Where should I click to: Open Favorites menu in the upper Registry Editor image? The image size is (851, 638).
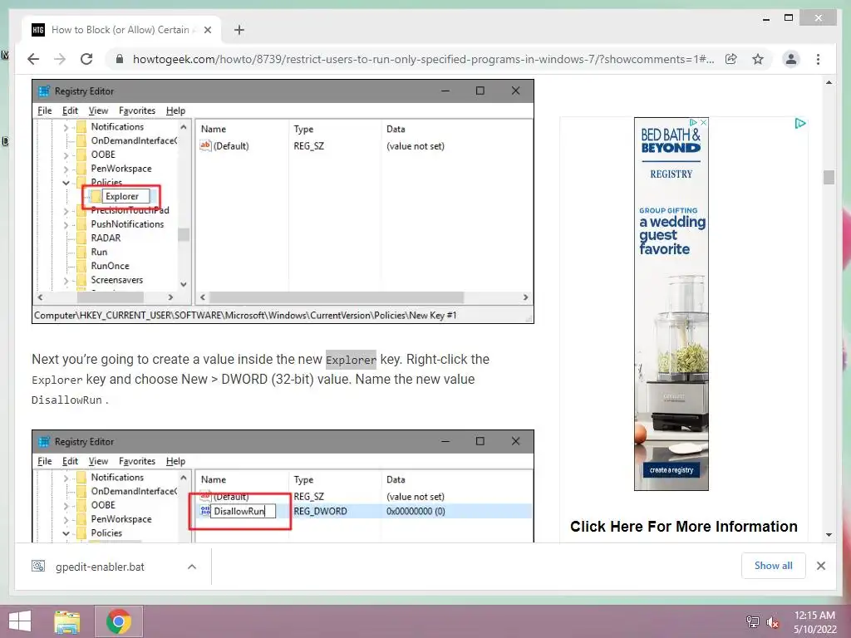coord(137,110)
